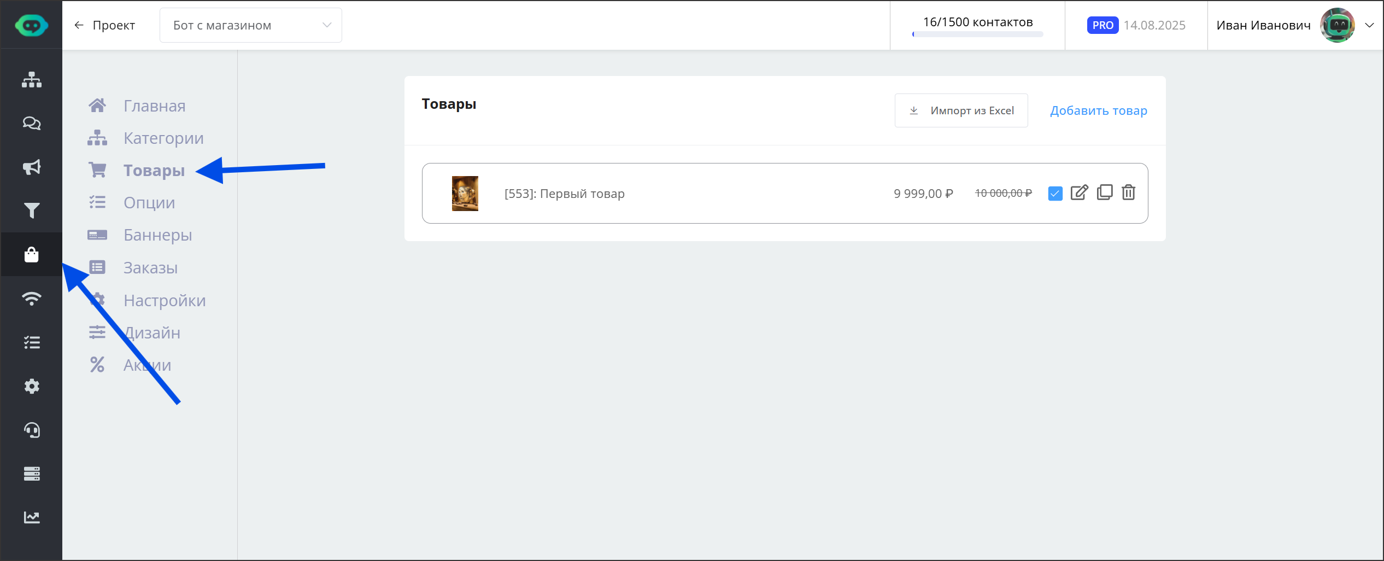Open the chats icon in left sidebar

32,124
